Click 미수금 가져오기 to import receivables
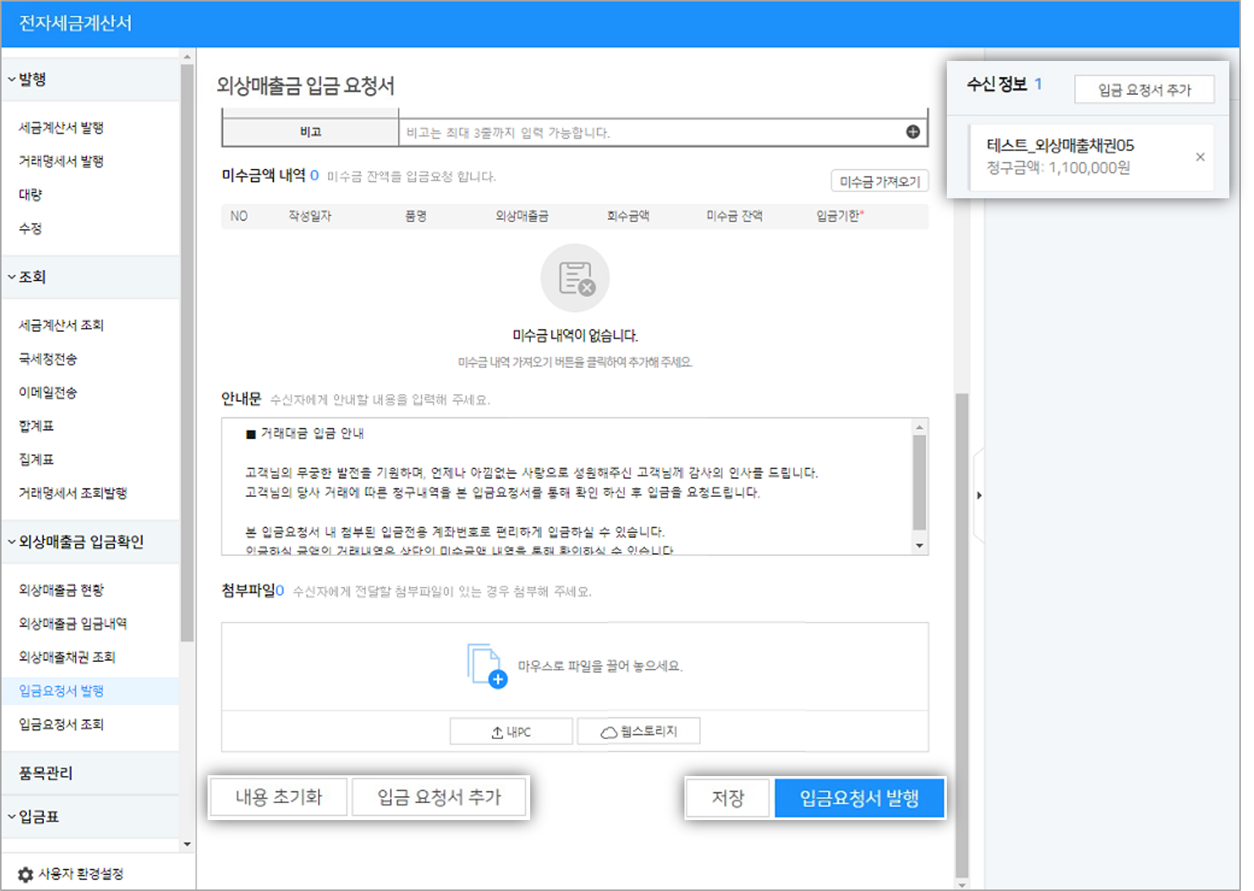The height and width of the screenshot is (891, 1254). coord(879,180)
